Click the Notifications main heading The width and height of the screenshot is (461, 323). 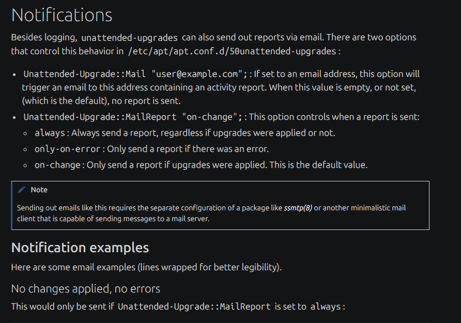[x=62, y=15]
